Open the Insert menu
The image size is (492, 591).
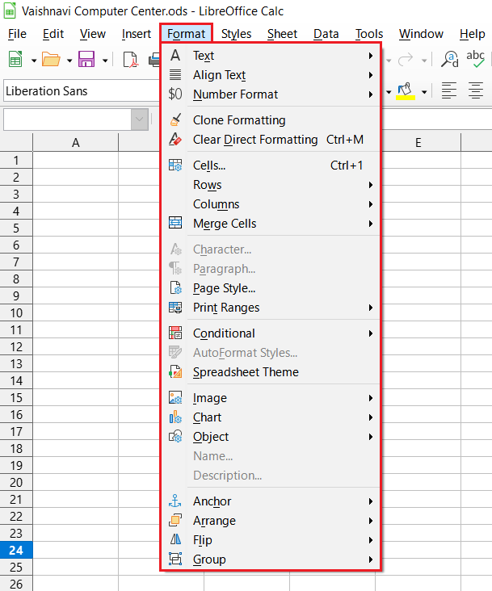pos(136,34)
